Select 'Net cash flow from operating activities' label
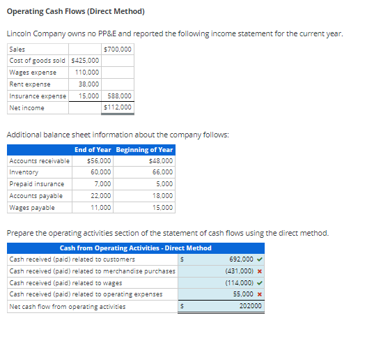This screenshot has width=381, height=341. tap(68, 306)
